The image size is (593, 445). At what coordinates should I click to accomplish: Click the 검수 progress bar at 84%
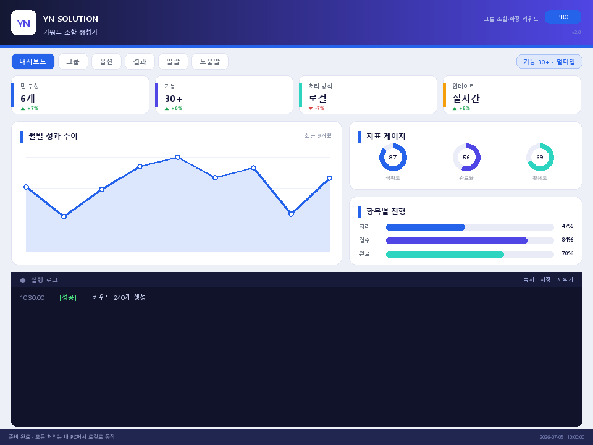[x=469, y=240]
